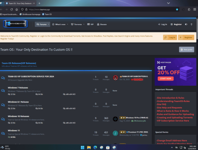198x150 pixels.
Task: Expand the Forums dropdown arrow
Action: point(49,24)
